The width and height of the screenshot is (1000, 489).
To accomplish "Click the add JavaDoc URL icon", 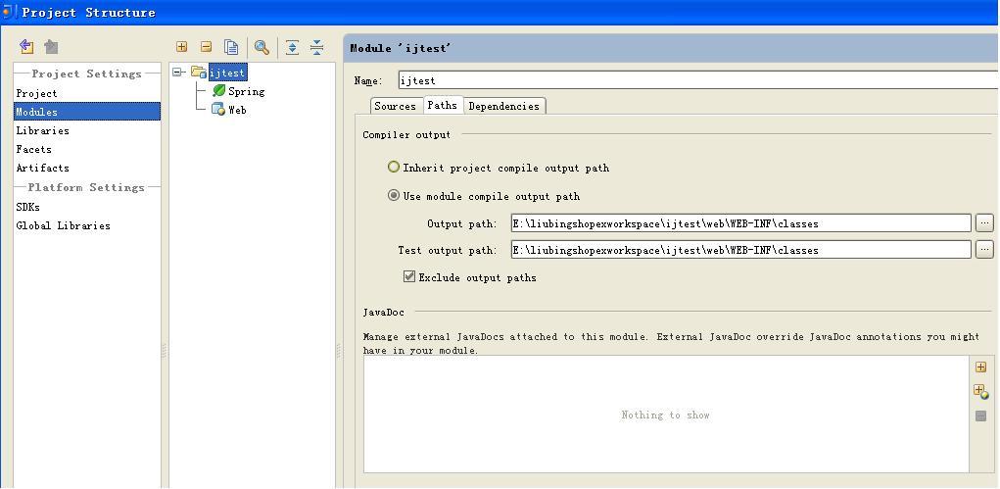I will (x=980, y=392).
